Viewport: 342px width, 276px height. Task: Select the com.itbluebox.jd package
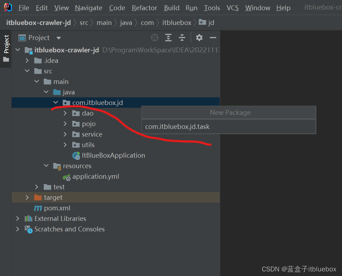click(93, 103)
